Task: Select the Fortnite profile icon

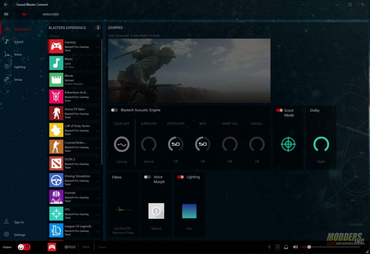Action: (56, 197)
